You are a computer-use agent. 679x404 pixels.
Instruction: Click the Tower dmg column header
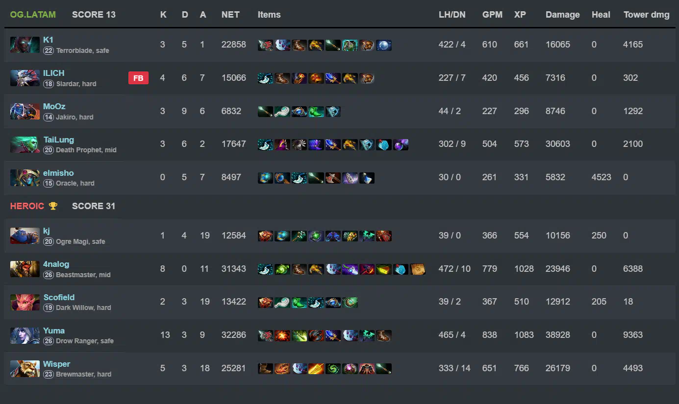pos(646,15)
